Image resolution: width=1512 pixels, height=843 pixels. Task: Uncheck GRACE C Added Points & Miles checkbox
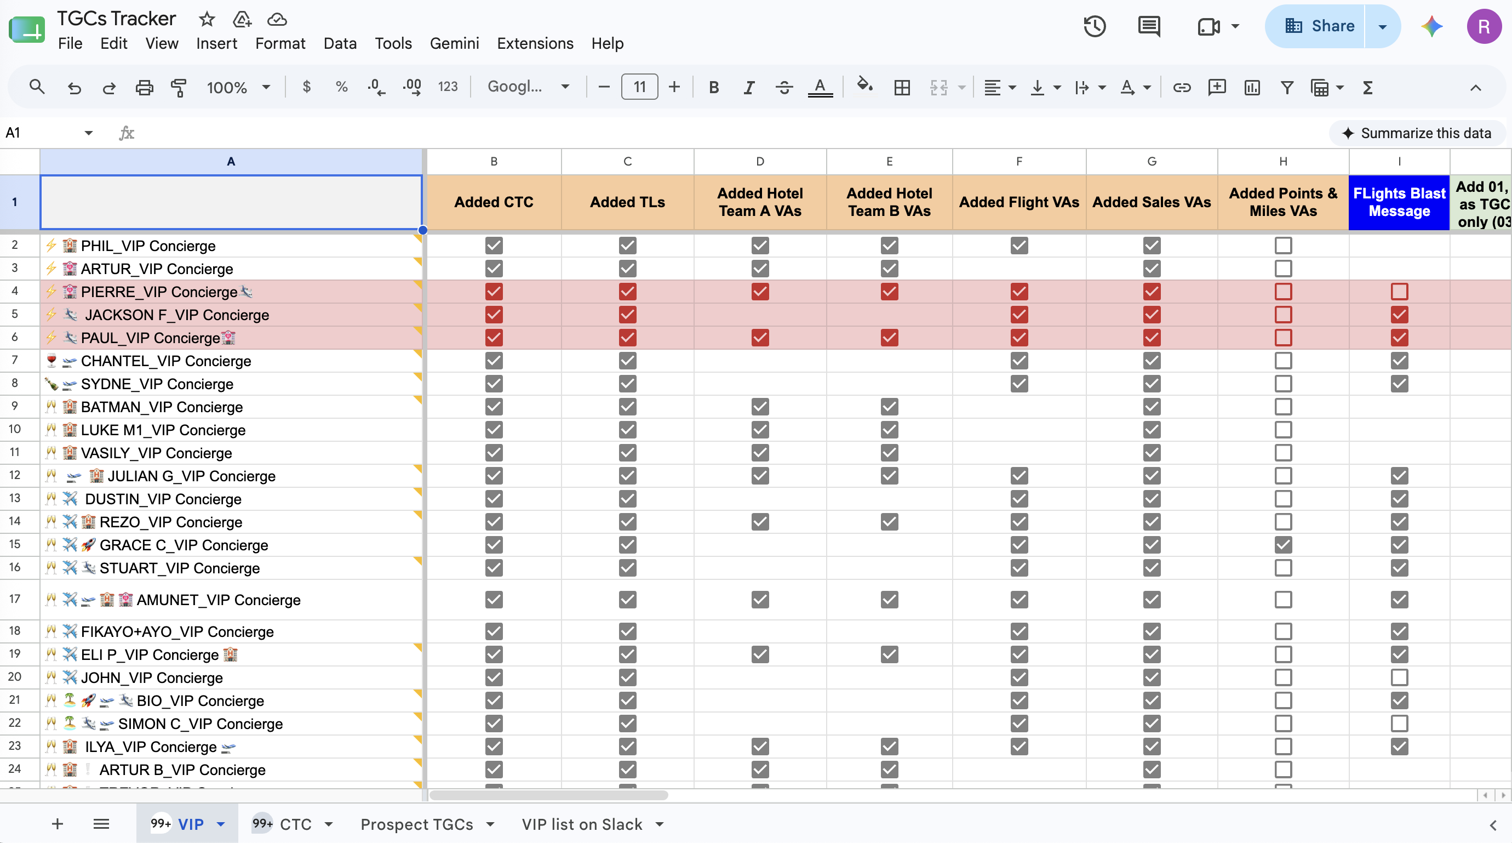(x=1283, y=545)
